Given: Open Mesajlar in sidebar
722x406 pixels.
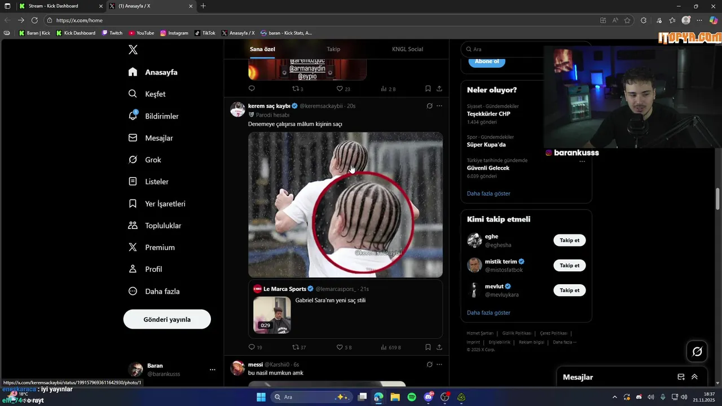Looking at the screenshot, I should click(151, 138).
